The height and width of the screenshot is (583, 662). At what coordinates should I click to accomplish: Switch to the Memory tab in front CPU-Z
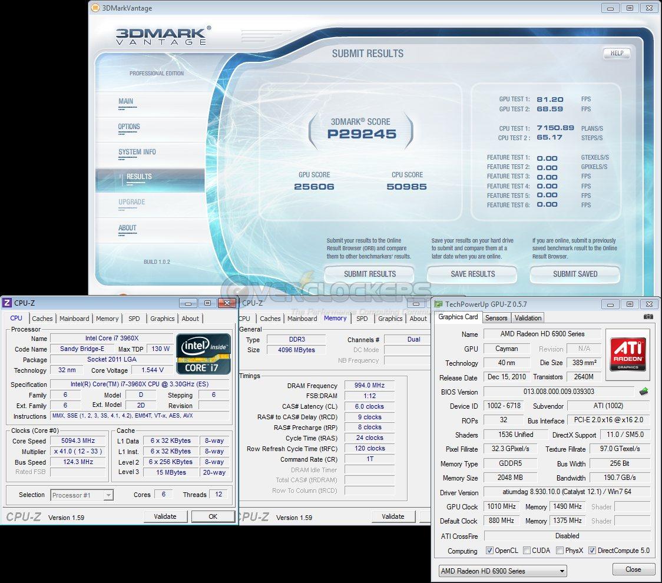click(x=107, y=319)
